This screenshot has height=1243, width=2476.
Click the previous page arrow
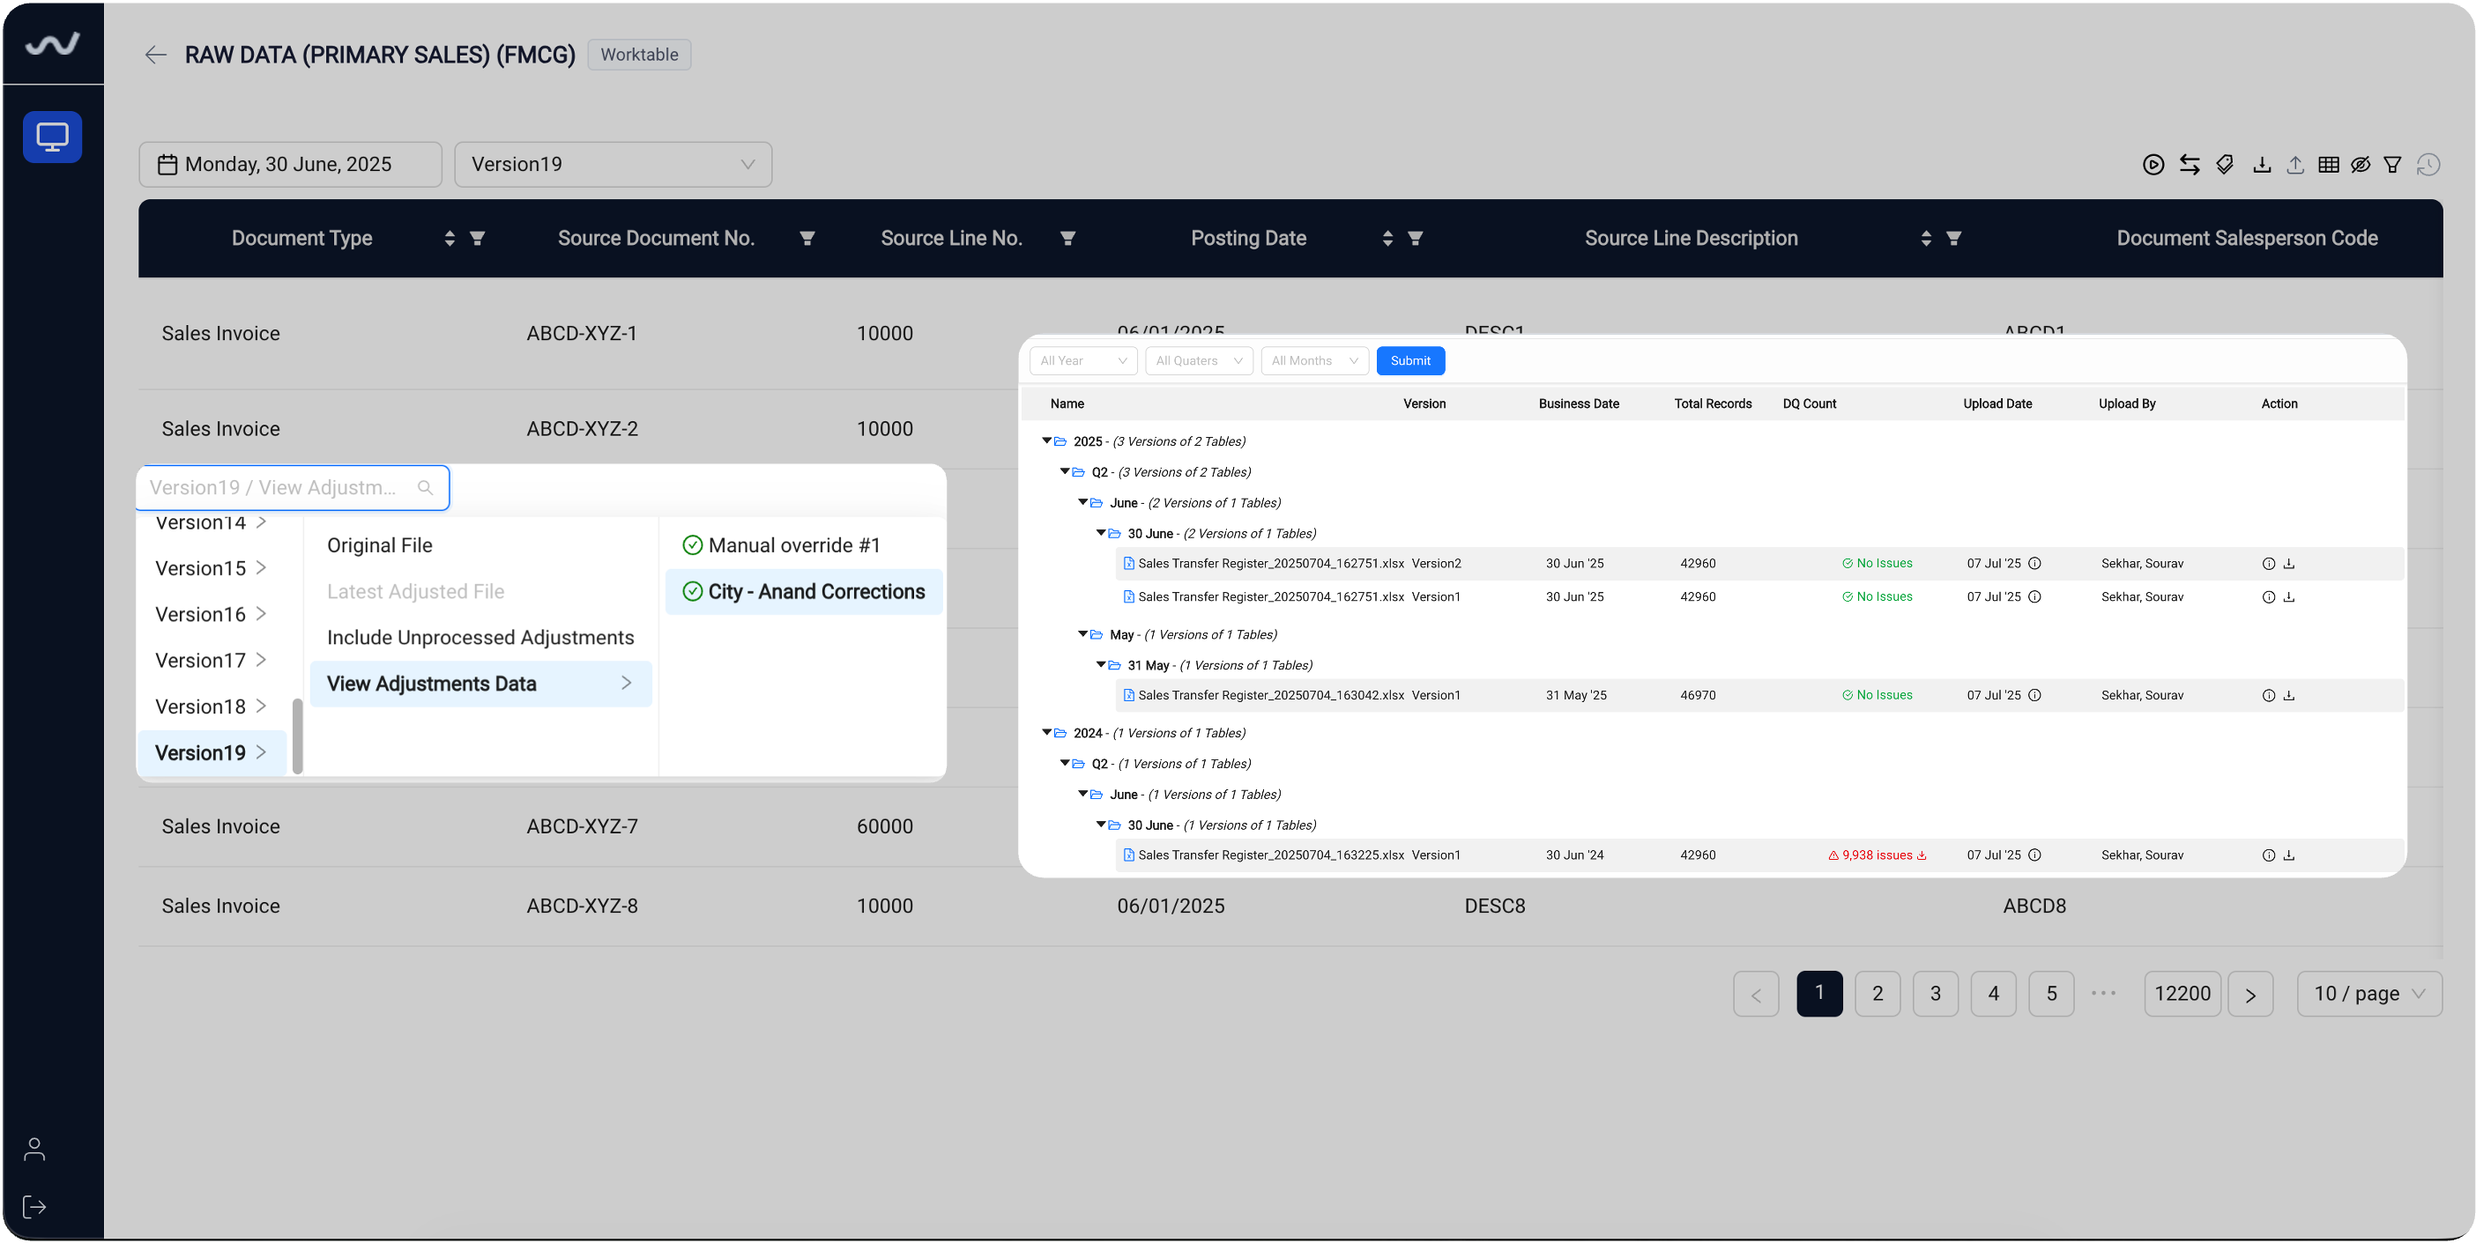pyautogui.click(x=1756, y=993)
